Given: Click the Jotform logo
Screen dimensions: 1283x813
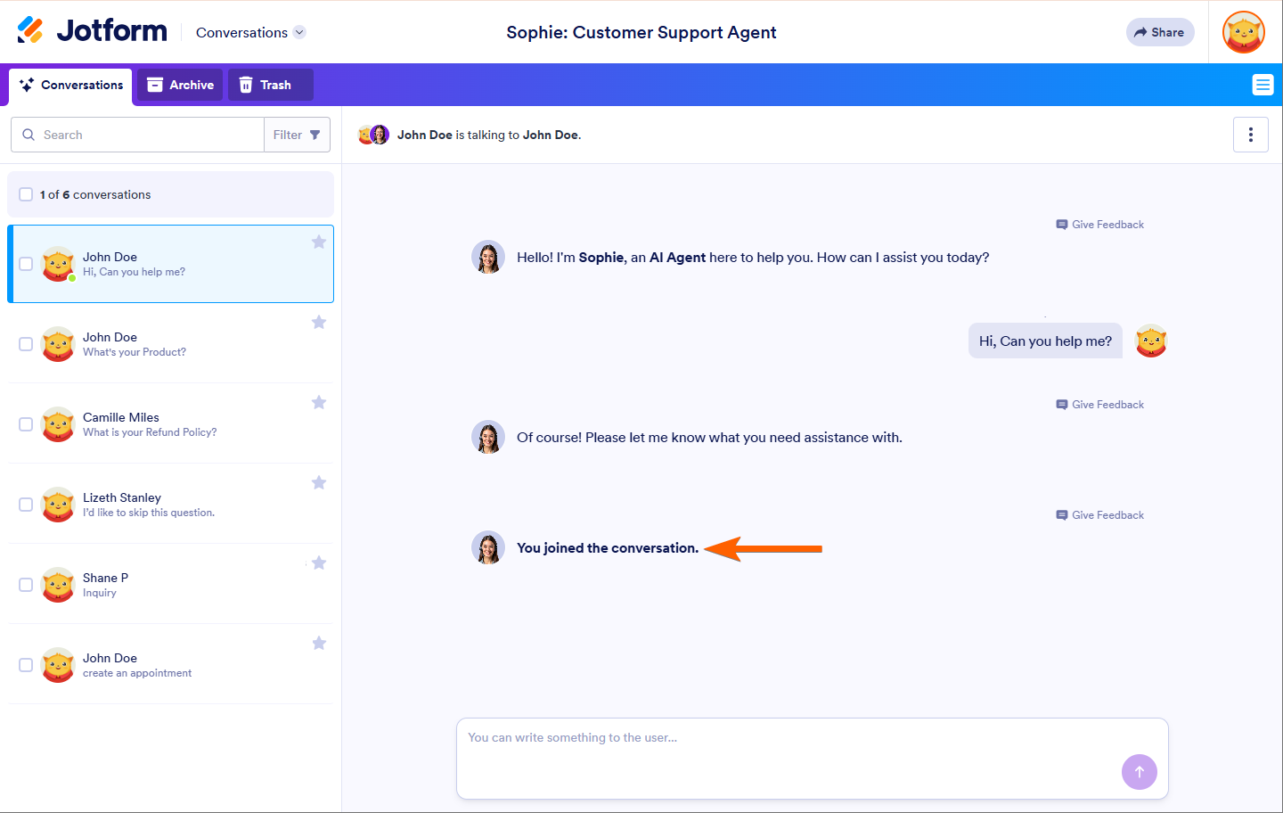Looking at the screenshot, I should [x=93, y=31].
